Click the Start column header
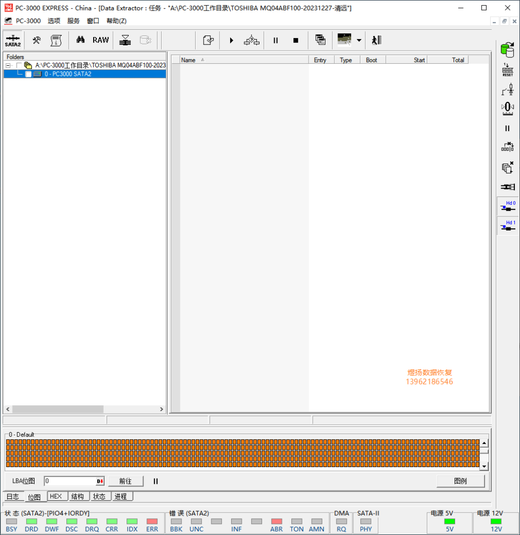Screen dimensions: 520x535 (406, 60)
